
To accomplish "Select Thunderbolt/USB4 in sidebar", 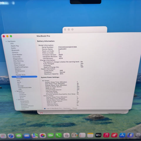I will [x=25, y=88].
